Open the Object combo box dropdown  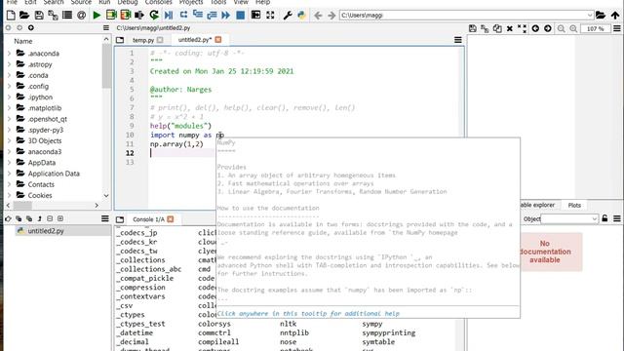point(594,218)
